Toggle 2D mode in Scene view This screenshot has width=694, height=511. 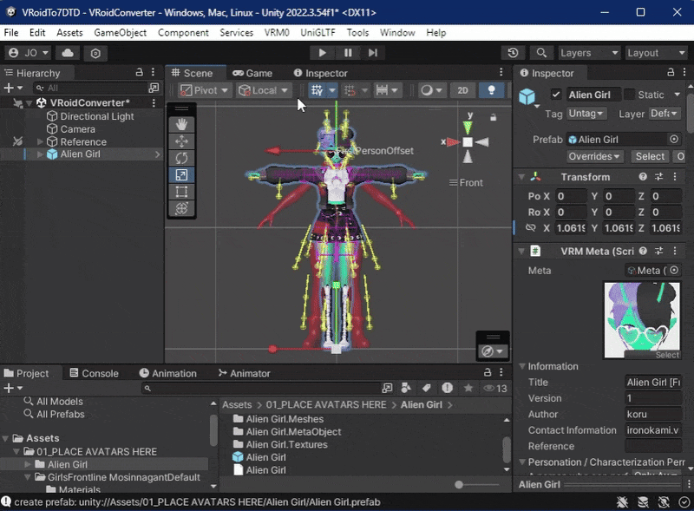click(462, 90)
